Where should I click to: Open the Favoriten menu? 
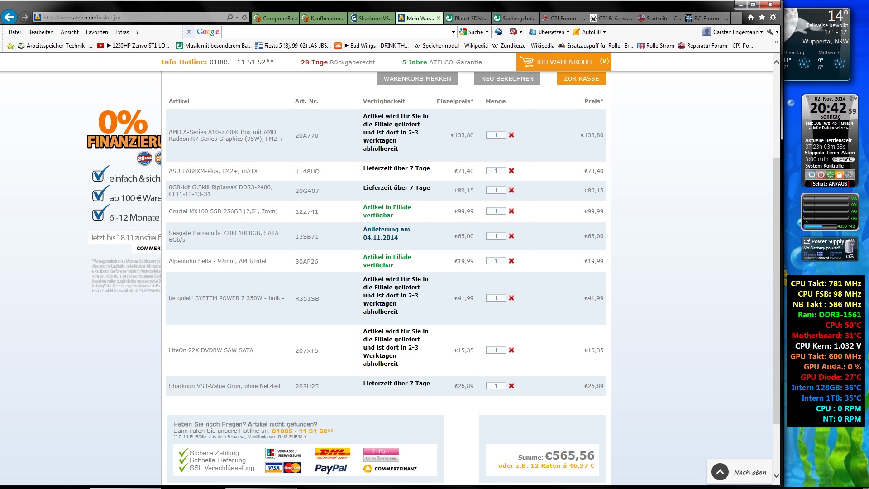(x=97, y=32)
